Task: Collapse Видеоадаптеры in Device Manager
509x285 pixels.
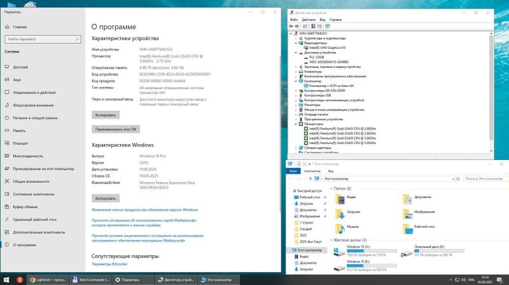Action: (x=296, y=43)
